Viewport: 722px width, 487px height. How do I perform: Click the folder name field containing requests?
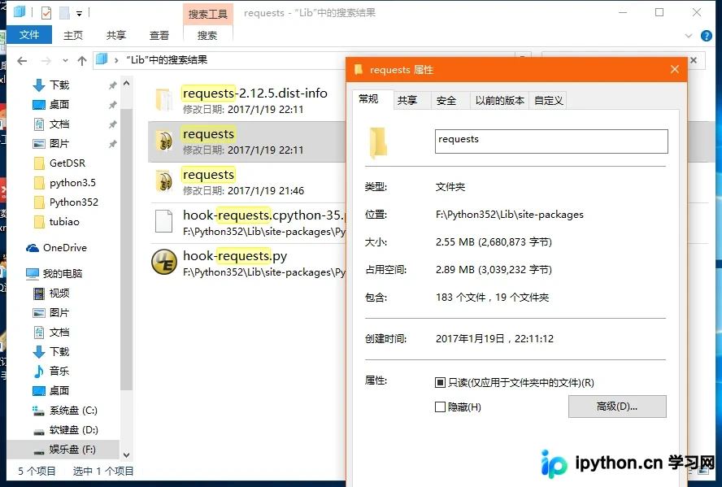551,141
